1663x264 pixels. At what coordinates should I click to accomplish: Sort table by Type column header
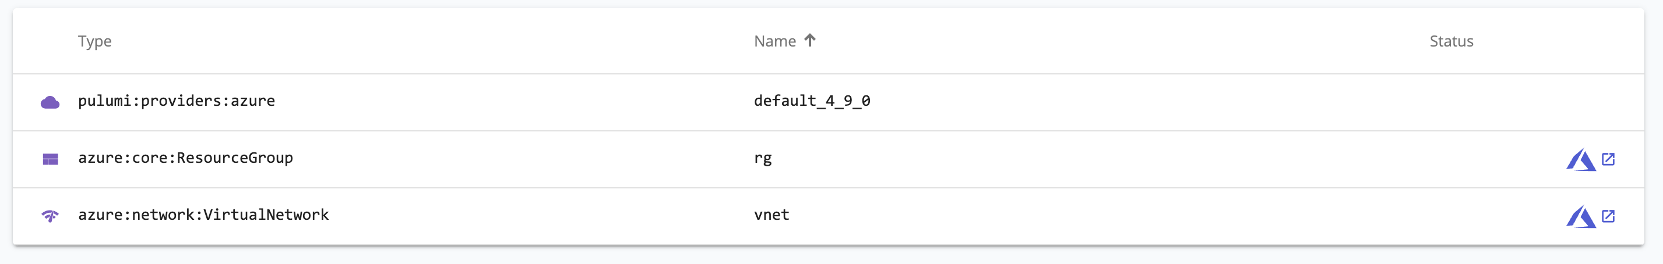click(95, 41)
